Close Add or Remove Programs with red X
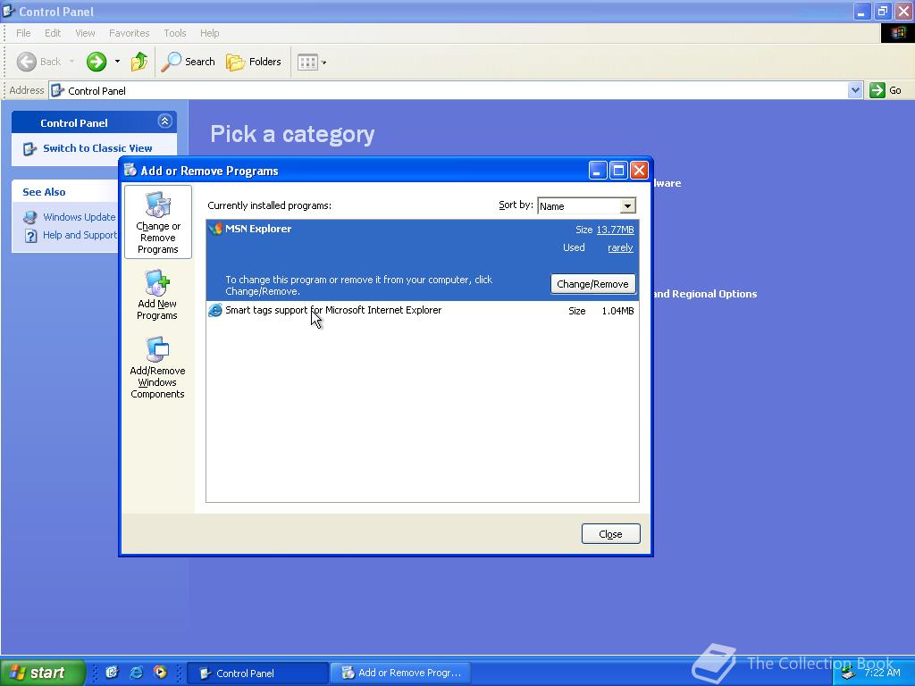 click(640, 171)
